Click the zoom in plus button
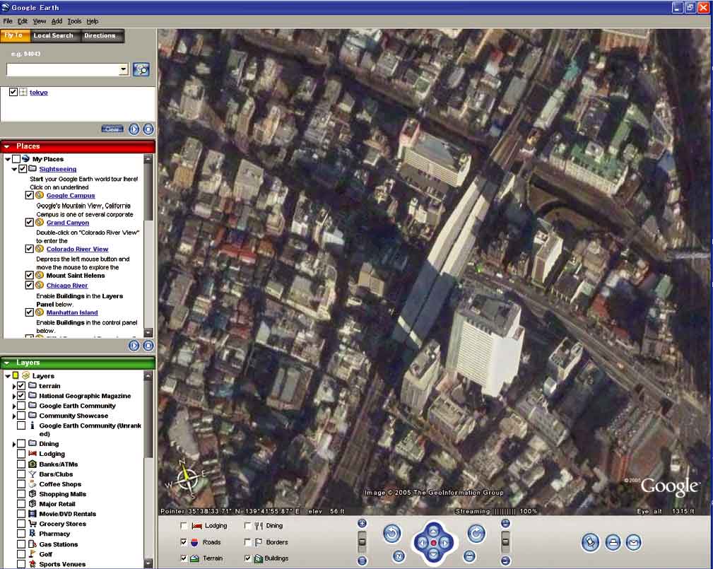This screenshot has height=569, width=713. pyautogui.click(x=362, y=524)
